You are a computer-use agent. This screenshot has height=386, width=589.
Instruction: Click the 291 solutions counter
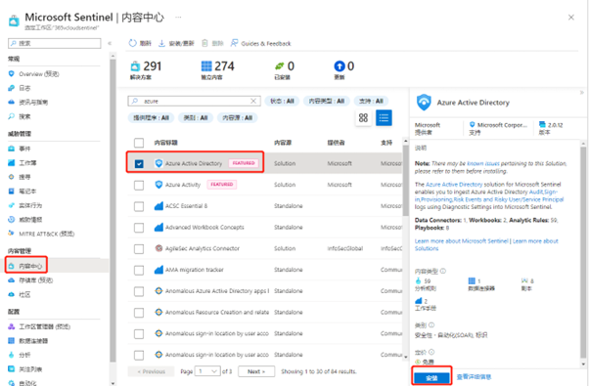pos(146,69)
